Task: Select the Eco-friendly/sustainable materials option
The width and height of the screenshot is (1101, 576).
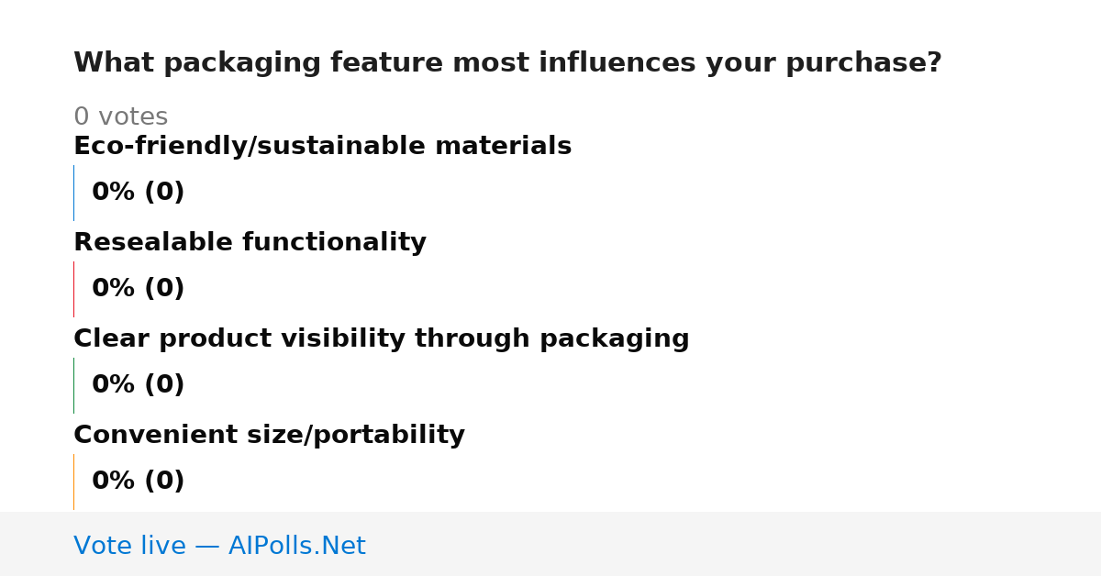Action: [322, 147]
